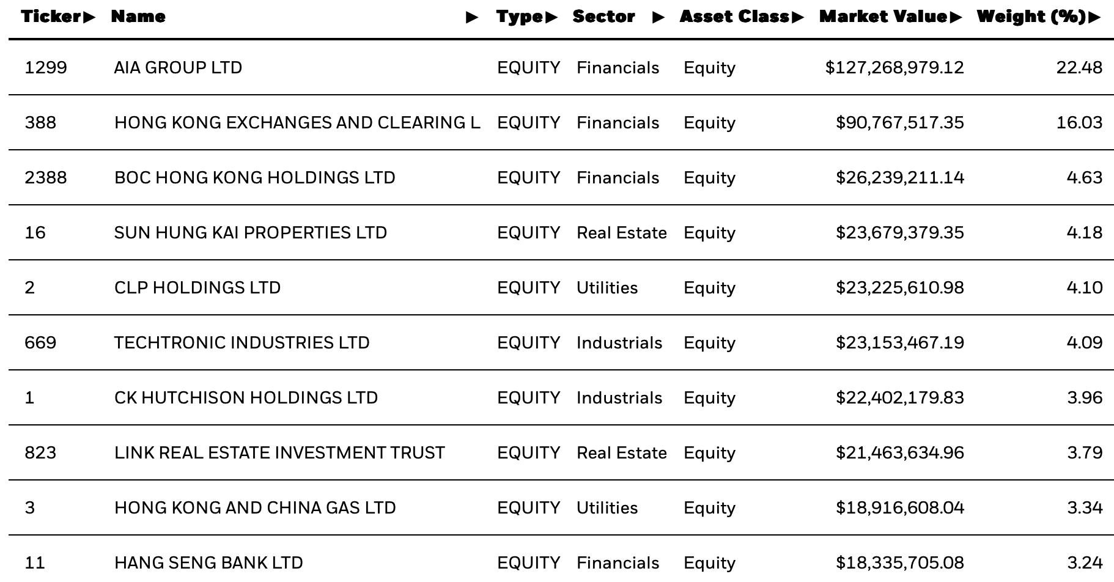Click the Ticker column header

click(x=52, y=17)
